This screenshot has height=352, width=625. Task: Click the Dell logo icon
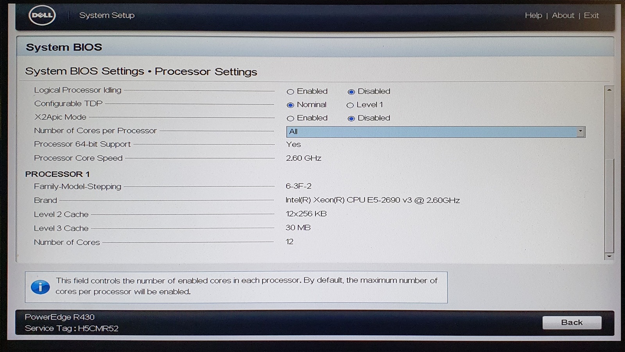[x=42, y=15]
